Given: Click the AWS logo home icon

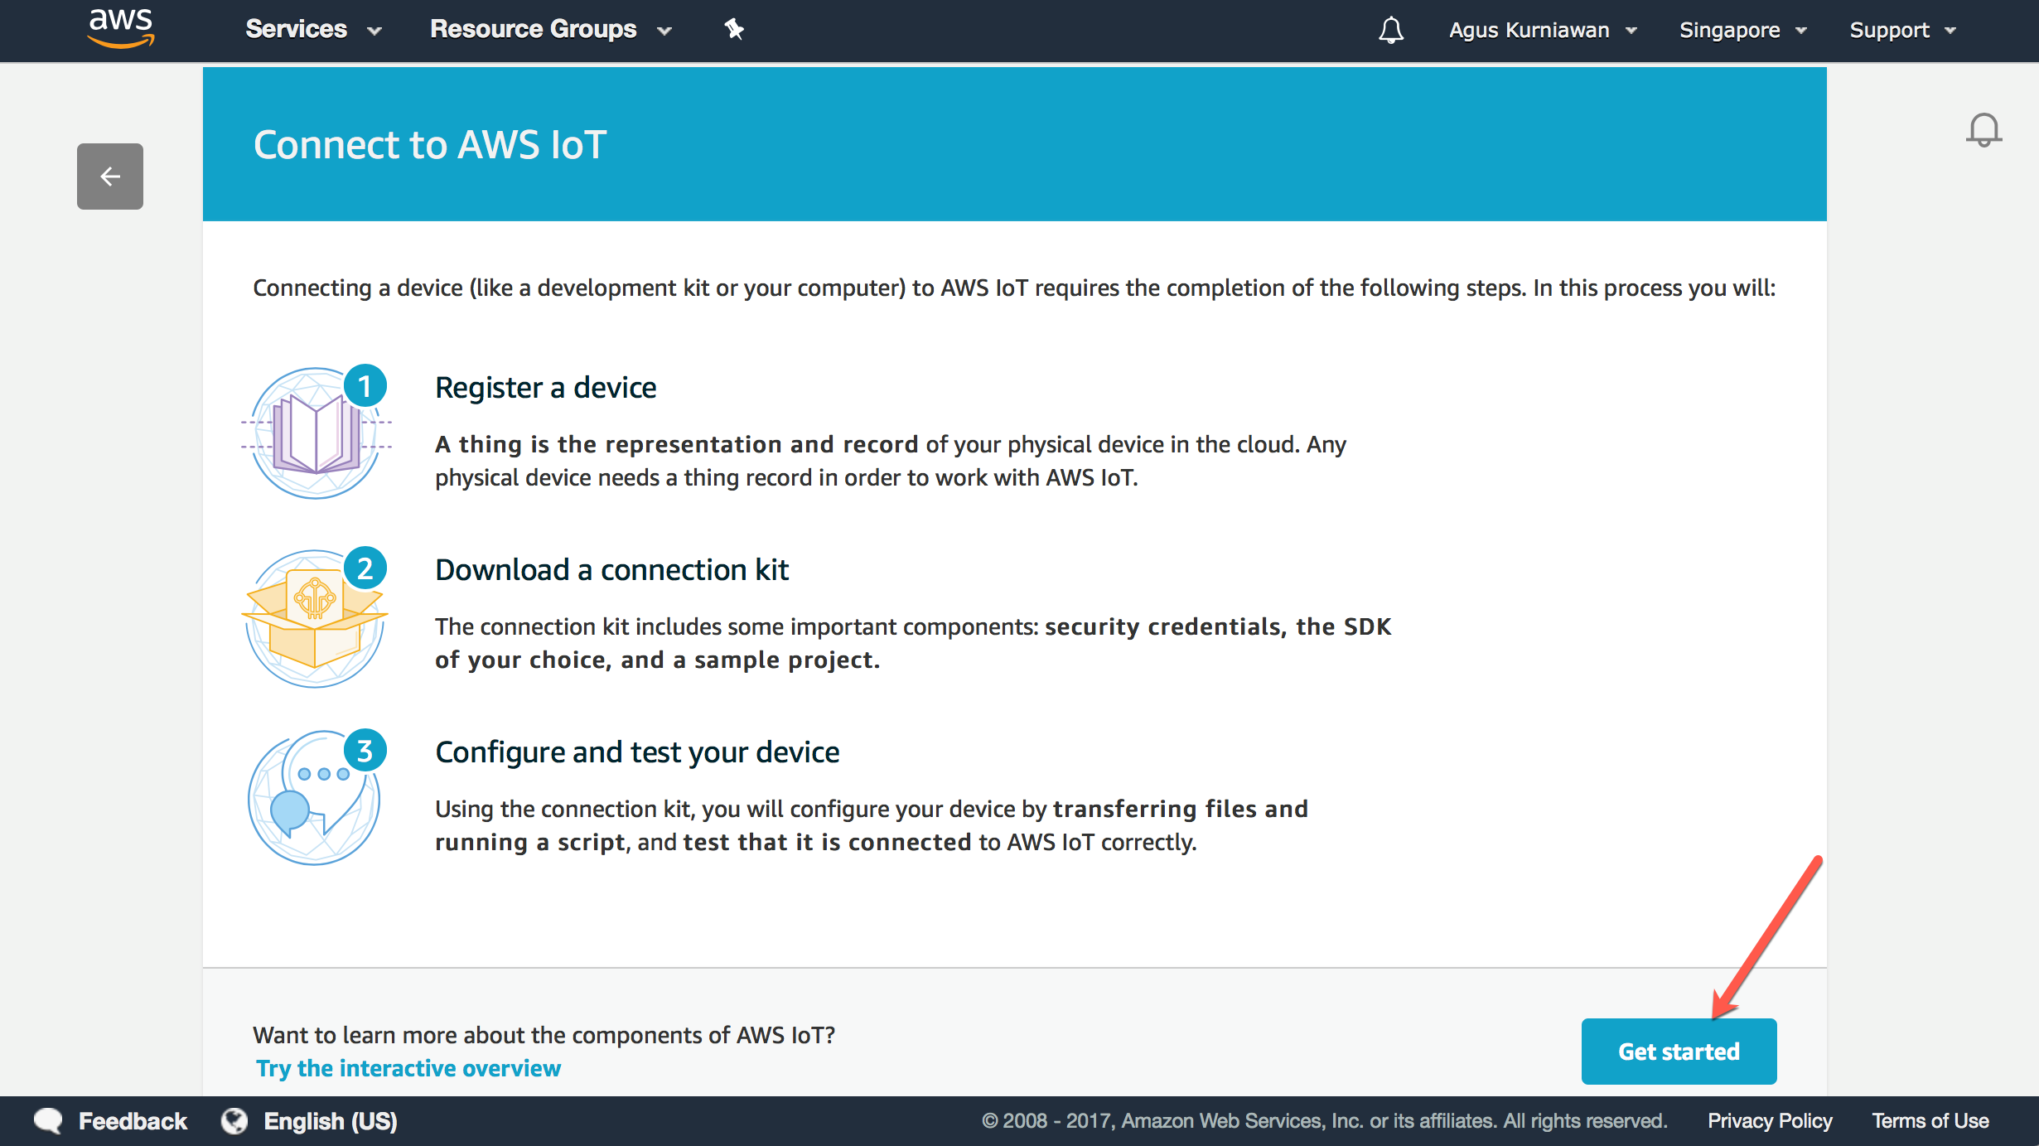Looking at the screenshot, I should (x=121, y=29).
